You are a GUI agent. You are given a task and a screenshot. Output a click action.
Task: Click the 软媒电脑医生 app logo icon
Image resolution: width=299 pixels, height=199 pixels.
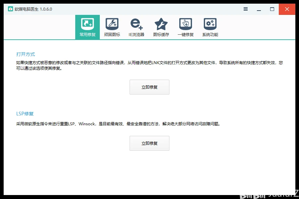coord(10,9)
